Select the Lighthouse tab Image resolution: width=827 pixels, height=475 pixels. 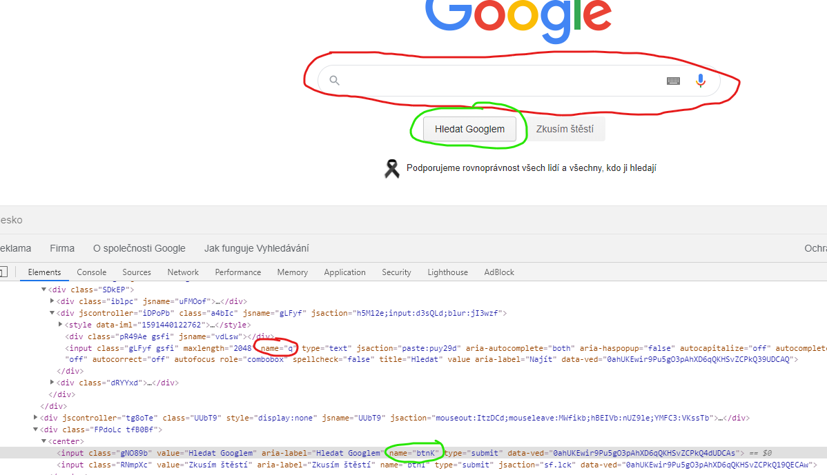point(447,272)
